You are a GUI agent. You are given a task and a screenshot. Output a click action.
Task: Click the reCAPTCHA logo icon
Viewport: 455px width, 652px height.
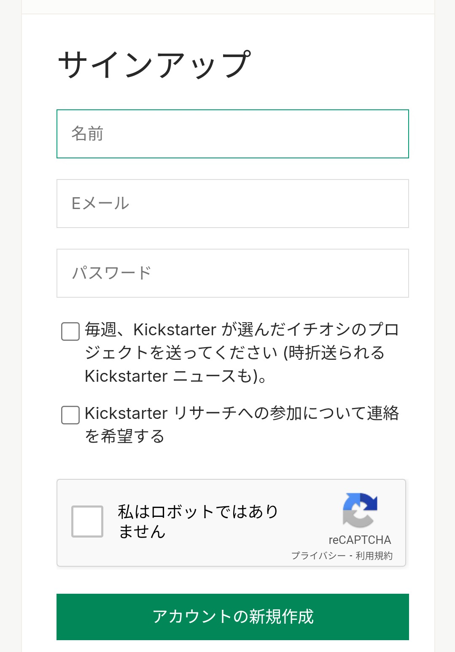(360, 510)
